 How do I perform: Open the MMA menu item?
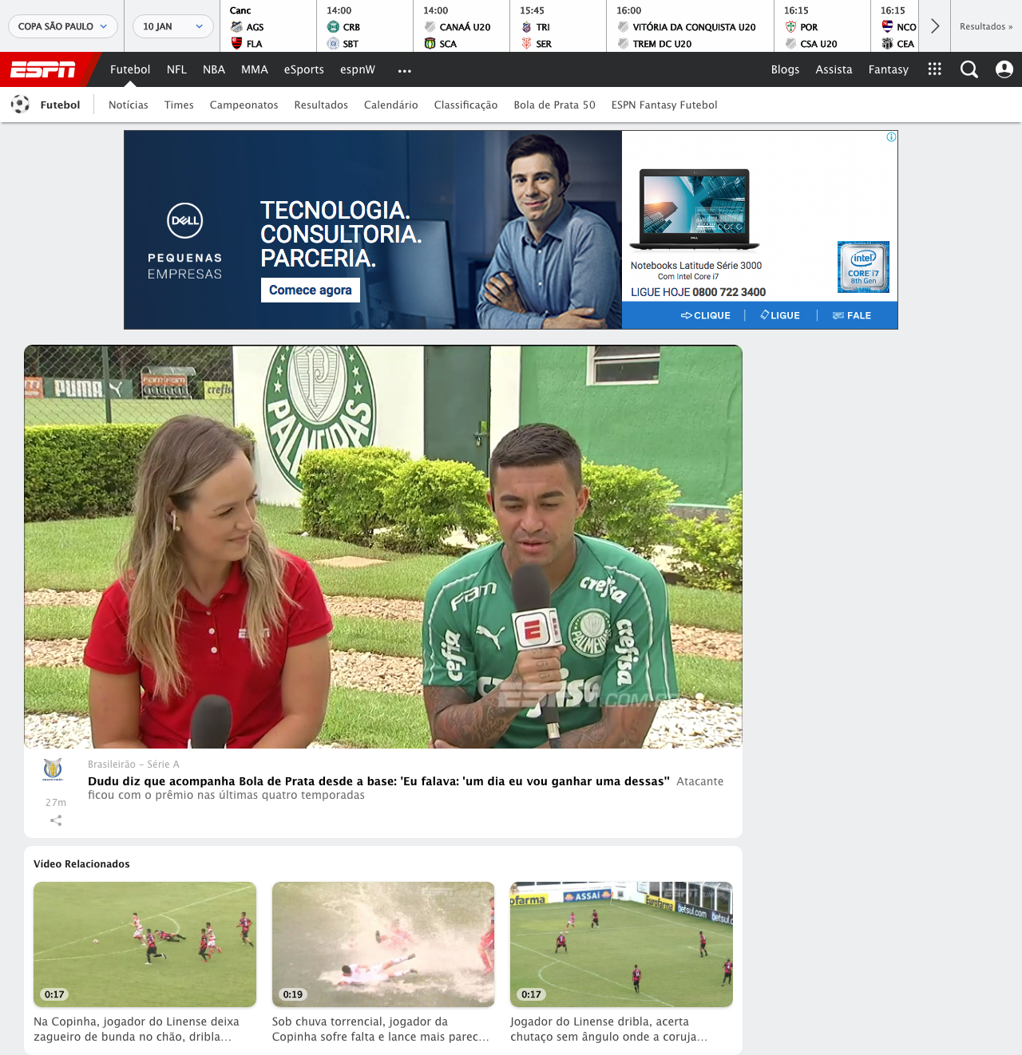click(255, 69)
